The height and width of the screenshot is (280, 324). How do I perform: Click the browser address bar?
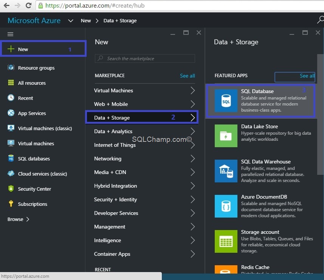(180, 5)
